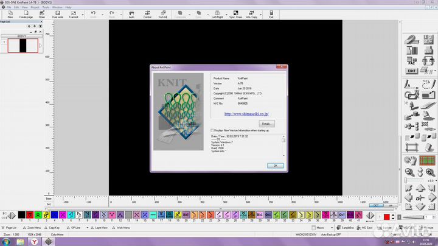Open Windows Start menu
The height and width of the screenshot is (246, 438).
pos(6,242)
